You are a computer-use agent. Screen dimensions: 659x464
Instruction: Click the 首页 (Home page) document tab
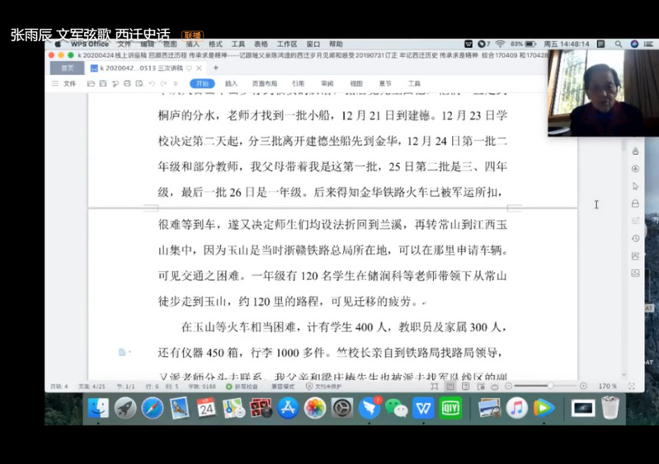click(67, 68)
